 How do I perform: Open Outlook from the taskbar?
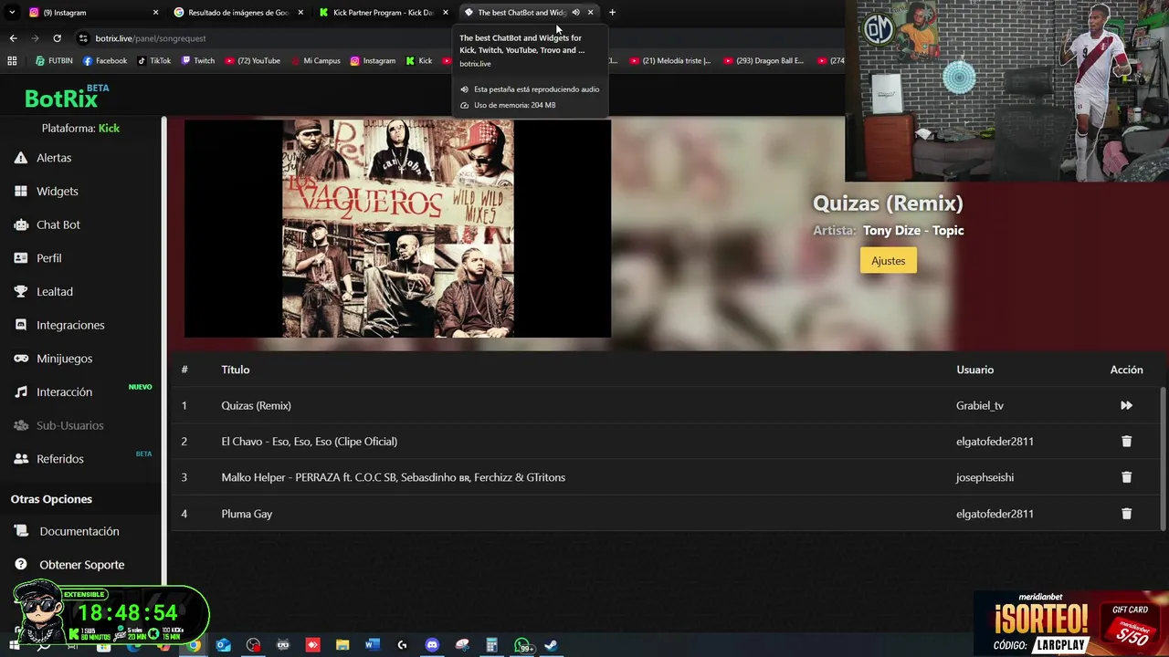tap(224, 645)
